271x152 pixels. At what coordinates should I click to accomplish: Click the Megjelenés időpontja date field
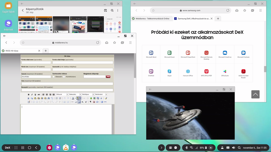tap(94, 77)
